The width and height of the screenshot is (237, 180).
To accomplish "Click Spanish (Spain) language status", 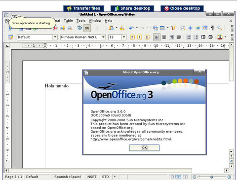I will click(x=68, y=177).
